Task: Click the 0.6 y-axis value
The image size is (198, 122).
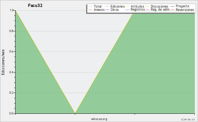Action: coord(11,51)
